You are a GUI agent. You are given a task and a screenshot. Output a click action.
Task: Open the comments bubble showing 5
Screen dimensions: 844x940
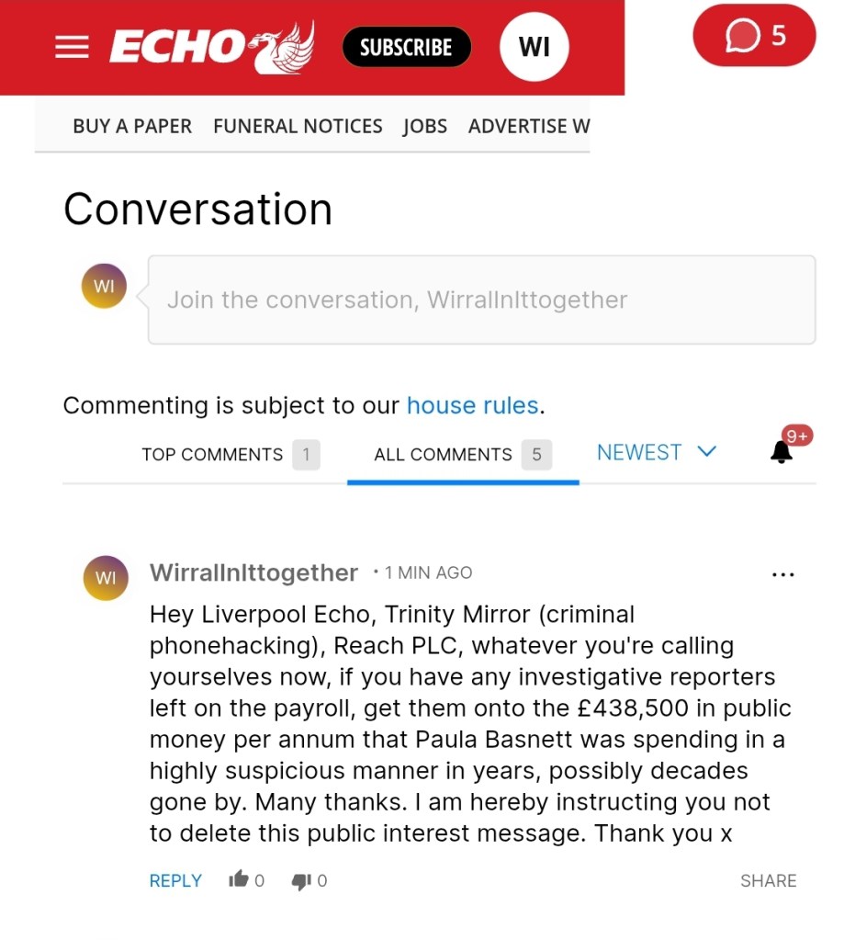coord(754,36)
